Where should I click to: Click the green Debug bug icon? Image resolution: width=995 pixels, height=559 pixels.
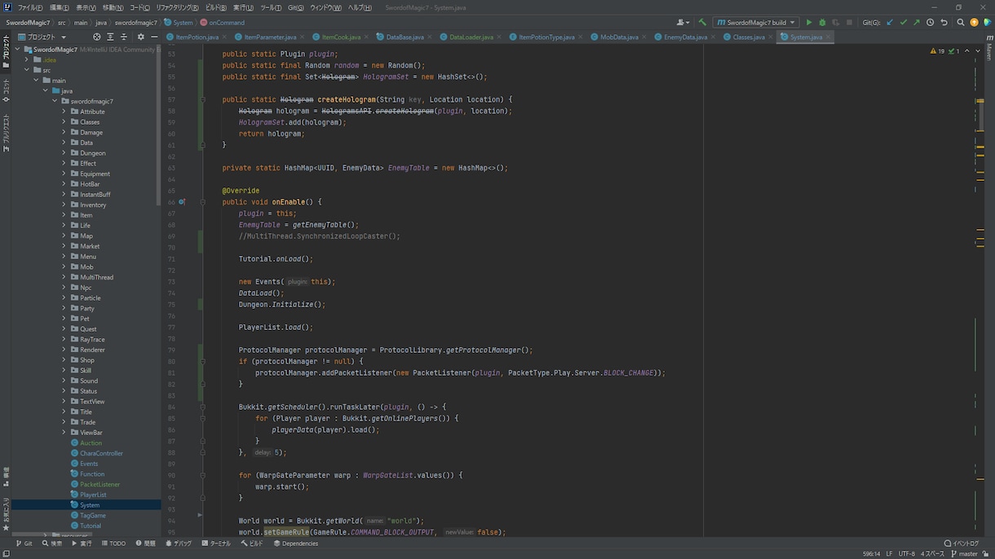(822, 23)
